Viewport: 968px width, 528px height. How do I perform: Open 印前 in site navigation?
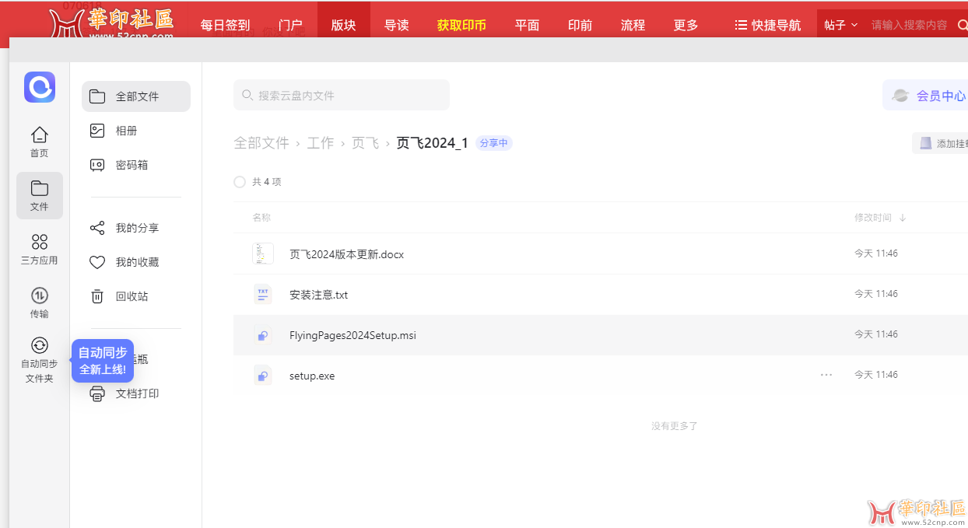click(x=580, y=25)
